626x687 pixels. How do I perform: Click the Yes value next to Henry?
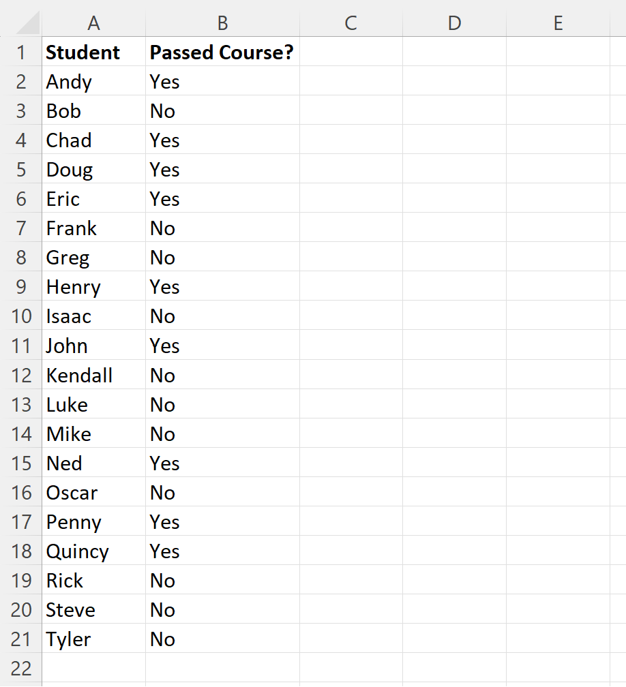(222, 287)
